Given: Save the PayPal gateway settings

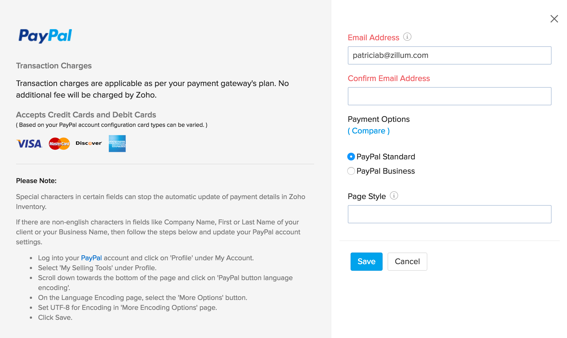Looking at the screenshot, I should pos(366,261).
